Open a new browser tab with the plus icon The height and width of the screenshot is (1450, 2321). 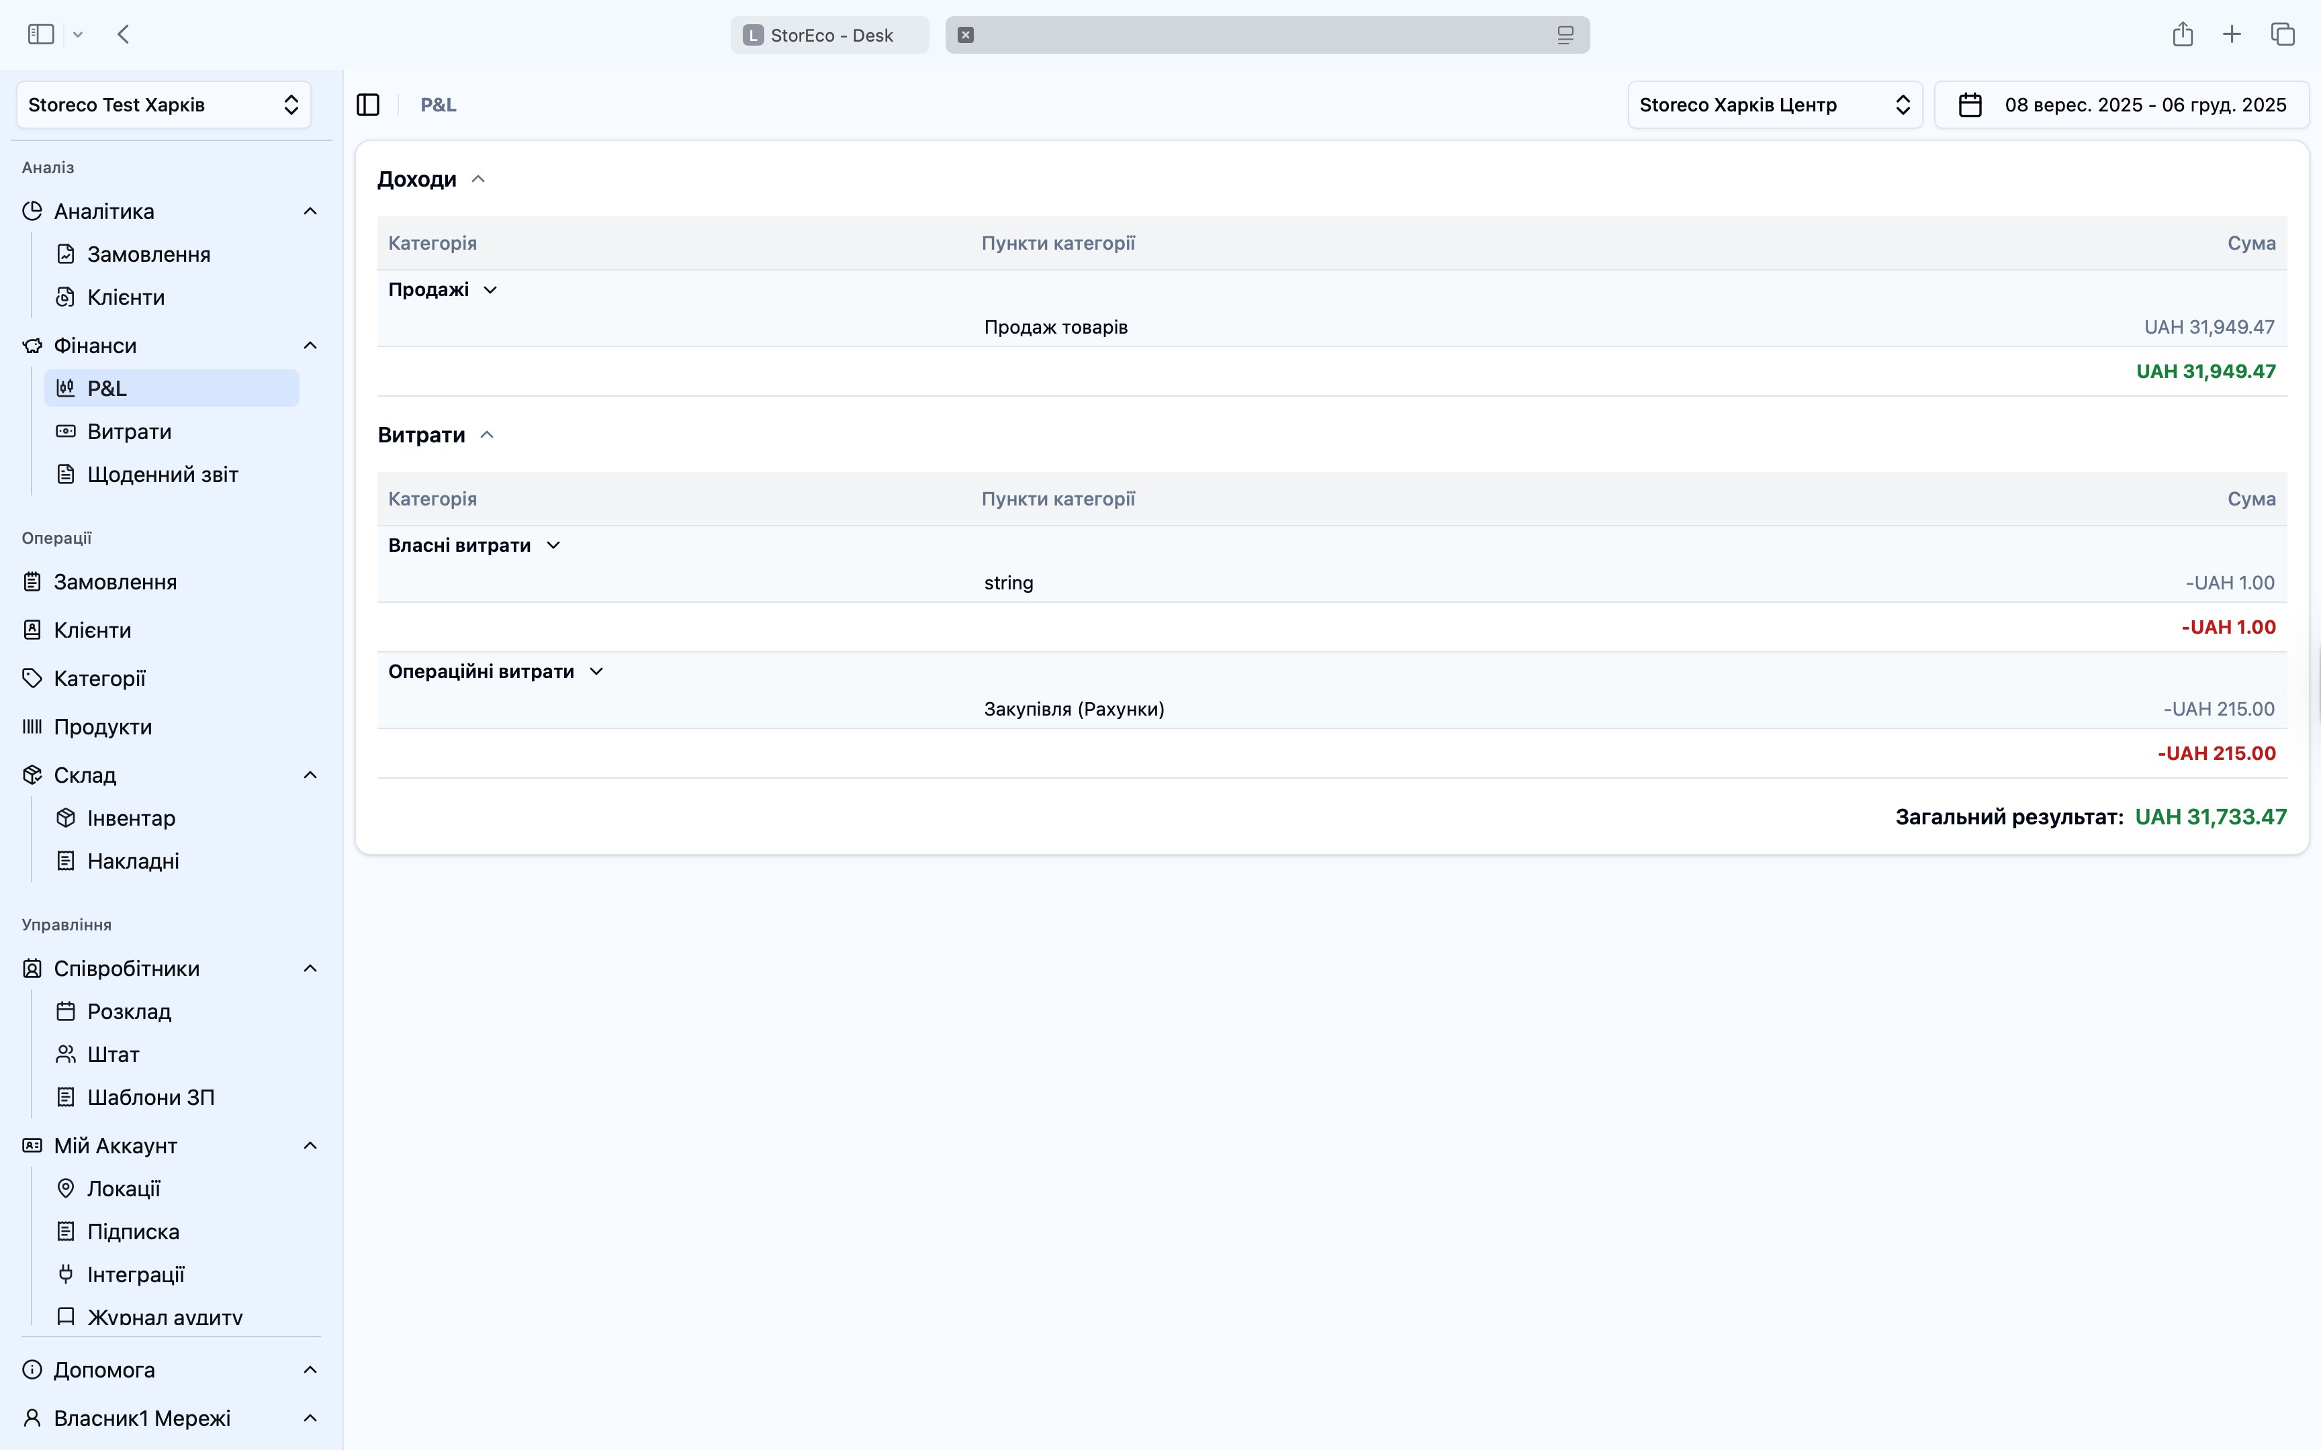[x=2232, y=34]
